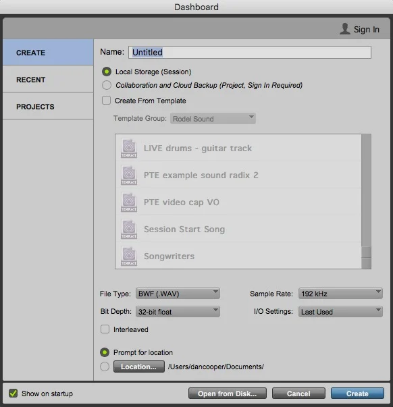Open the Bit Depth dropdown

coord(178,311)
